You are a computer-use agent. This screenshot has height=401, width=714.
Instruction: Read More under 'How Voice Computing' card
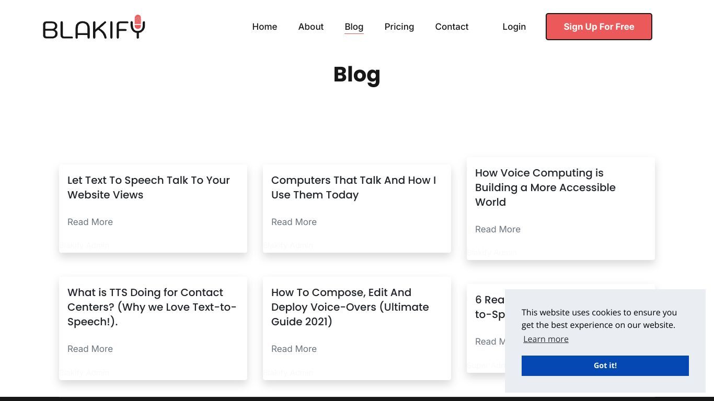[x=498, y=229]
